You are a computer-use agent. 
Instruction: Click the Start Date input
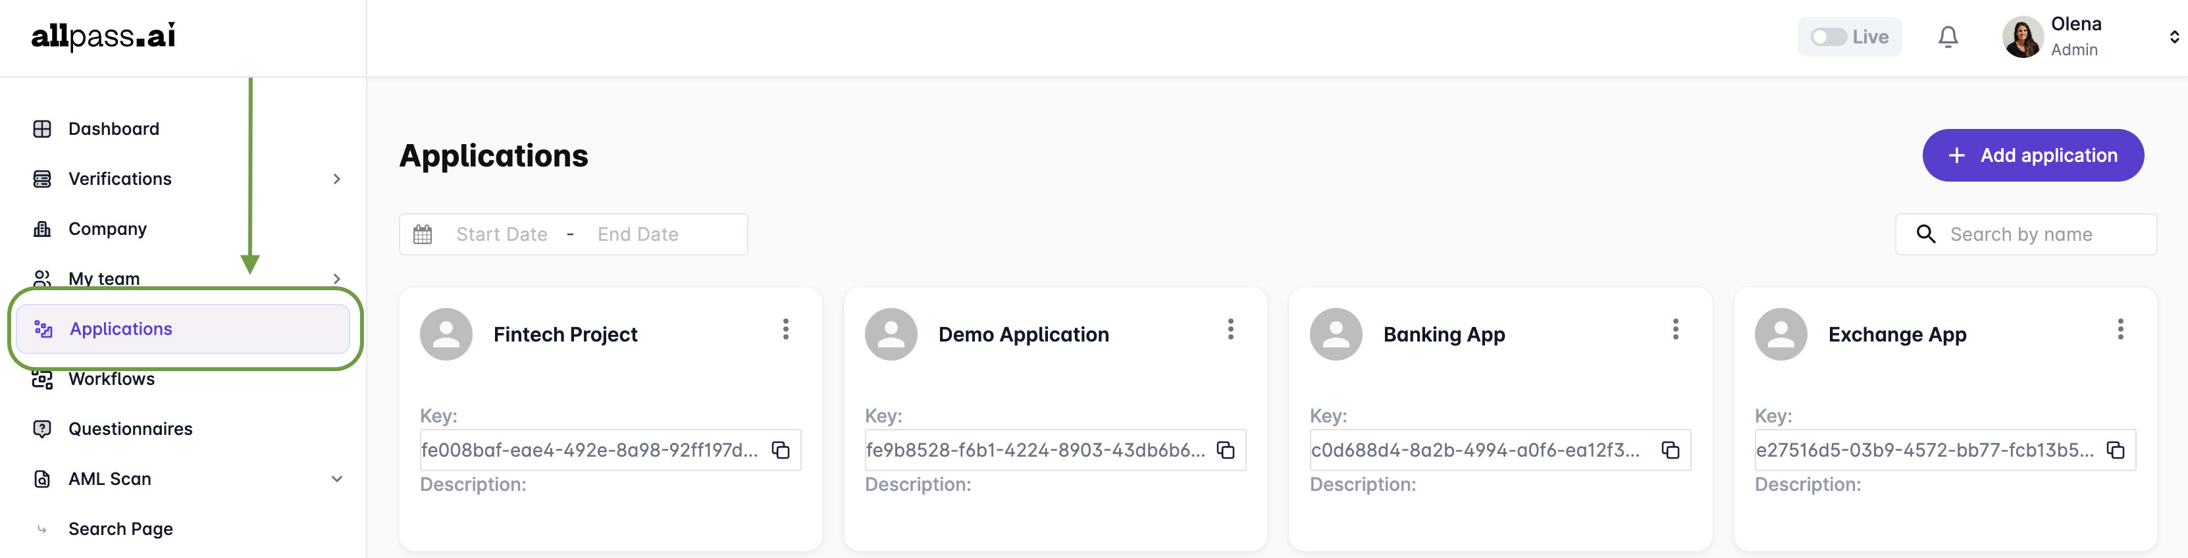click(501, 234)
